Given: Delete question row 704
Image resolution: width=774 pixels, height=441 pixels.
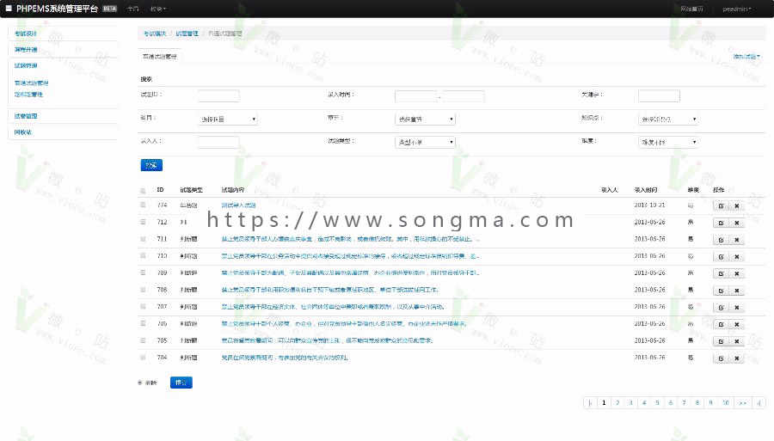Looking at the screenshot, I should pos(736,358).
